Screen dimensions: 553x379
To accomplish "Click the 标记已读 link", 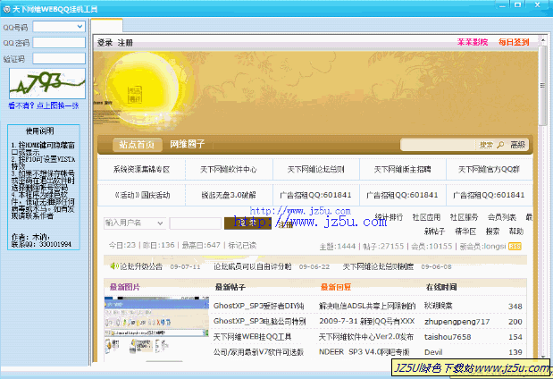I will pos(242,245).
